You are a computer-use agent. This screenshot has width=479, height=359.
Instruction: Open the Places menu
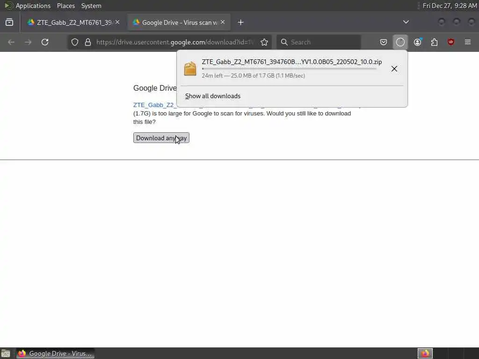tap(65, 6)
